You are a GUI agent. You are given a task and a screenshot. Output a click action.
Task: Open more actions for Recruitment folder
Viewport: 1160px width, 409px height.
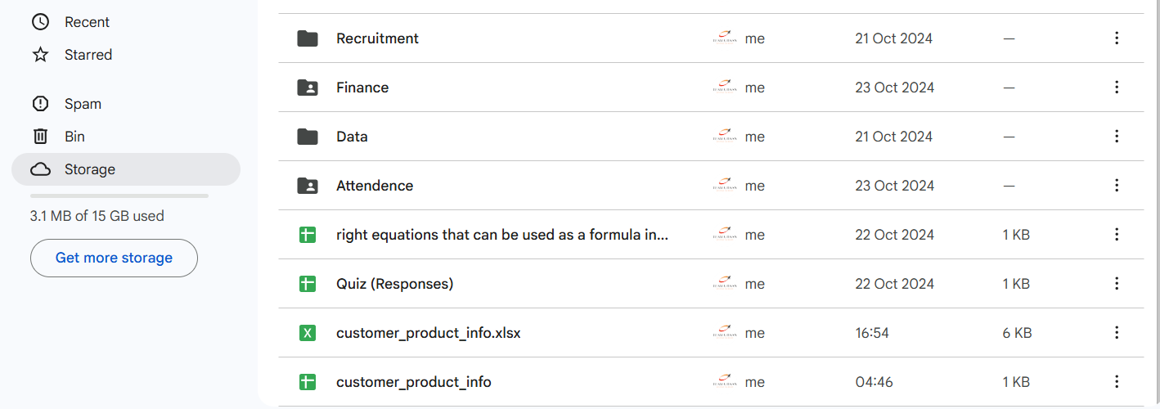pos(1117,38)
